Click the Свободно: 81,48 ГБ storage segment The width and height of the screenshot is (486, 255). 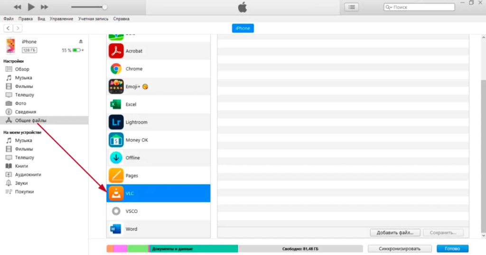(300, 249)
